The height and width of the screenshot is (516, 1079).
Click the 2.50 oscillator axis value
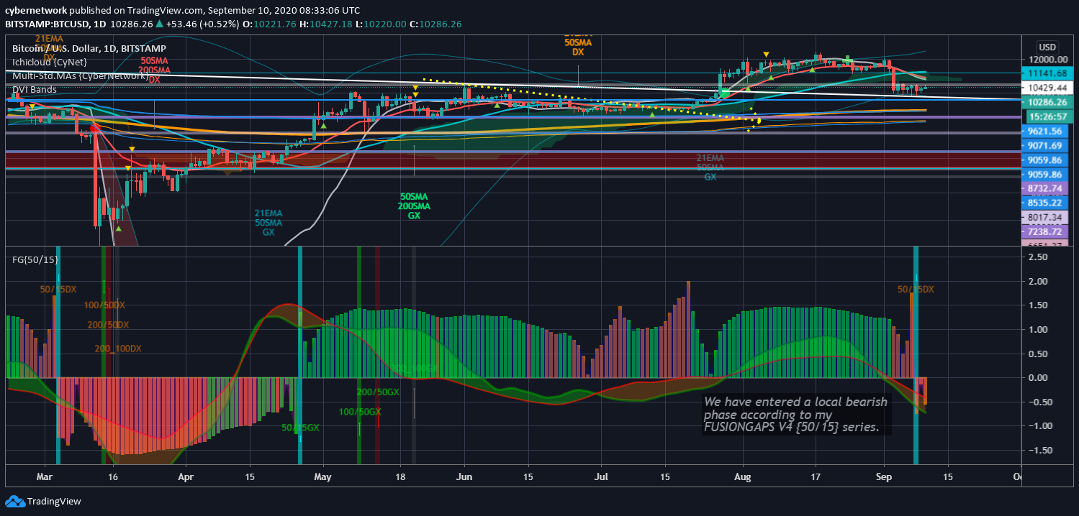(x=1037, y=257)
